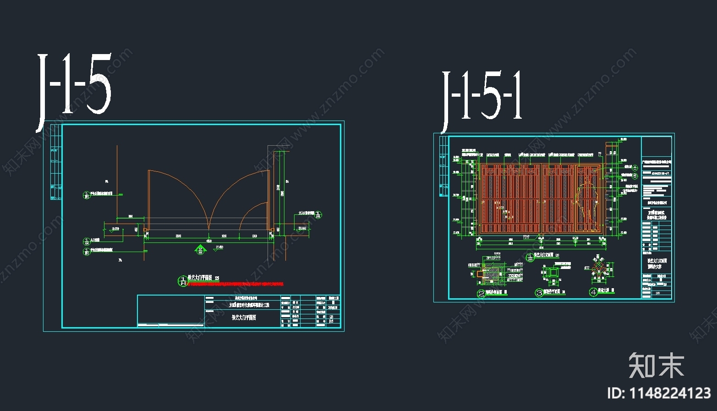
Task: Select the small right gate leaf swing arc
Action: pyautogui.click(x=253, y=215)
